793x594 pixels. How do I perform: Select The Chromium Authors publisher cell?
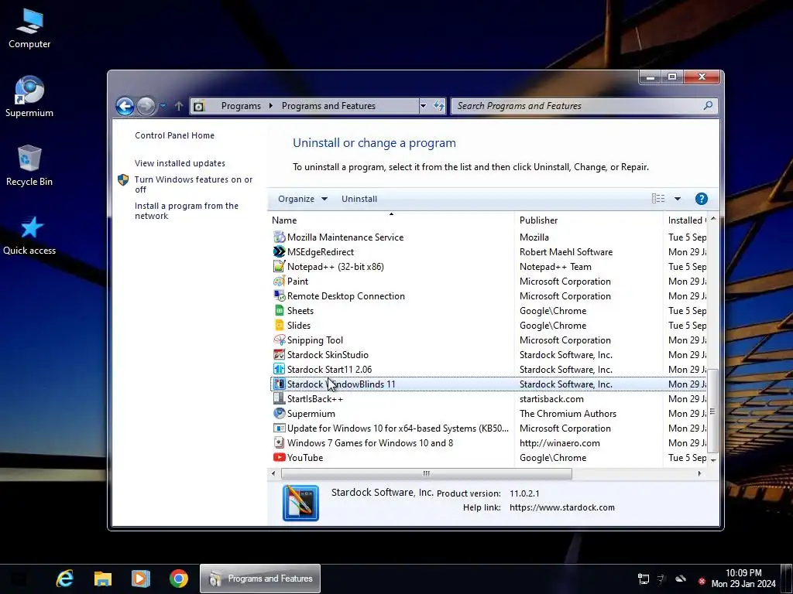tap(568, 413)
